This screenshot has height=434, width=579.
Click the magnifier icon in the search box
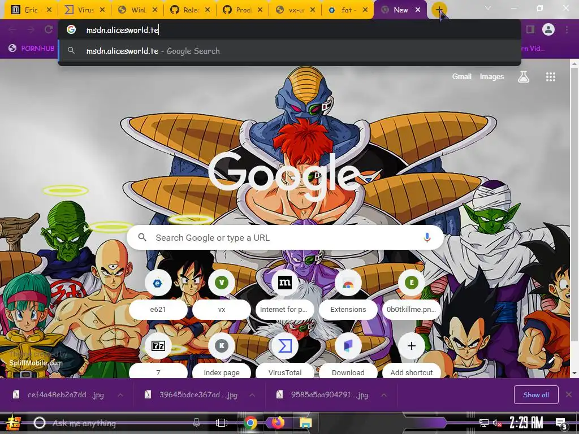point(142,237)
